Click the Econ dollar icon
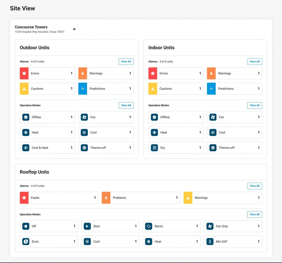The image size is (282, 263). [x=26, y=242]
